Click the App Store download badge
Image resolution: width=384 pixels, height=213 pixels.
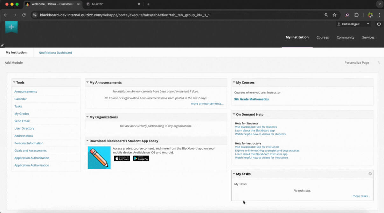point(122,158)
